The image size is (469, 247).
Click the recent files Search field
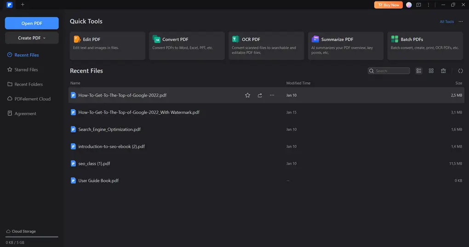tap(391, 71)
